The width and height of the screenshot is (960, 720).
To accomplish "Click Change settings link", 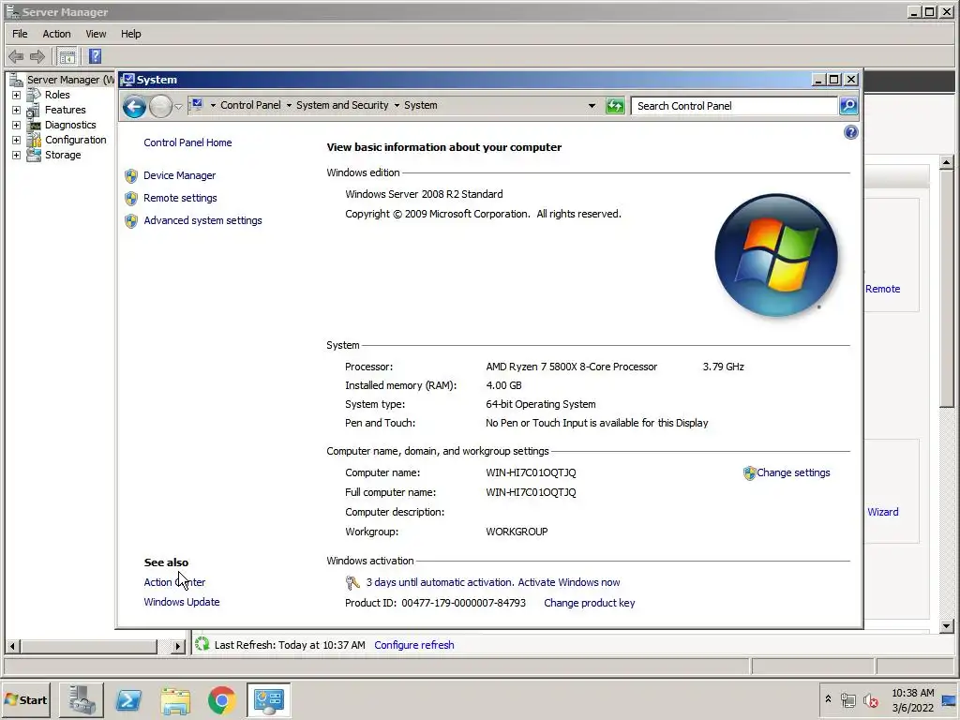I will coord(793,472).
